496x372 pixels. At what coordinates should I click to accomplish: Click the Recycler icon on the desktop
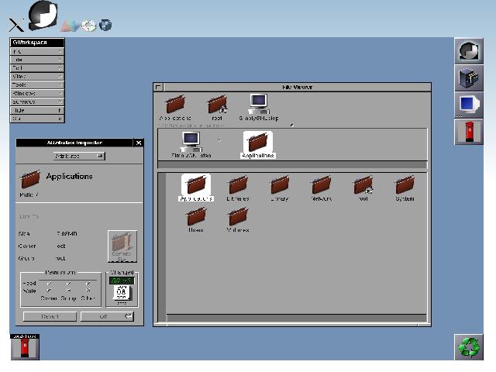[x=469, y=346]
